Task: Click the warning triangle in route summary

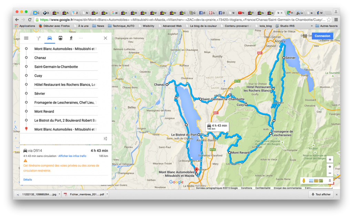Action: [26, 160]
